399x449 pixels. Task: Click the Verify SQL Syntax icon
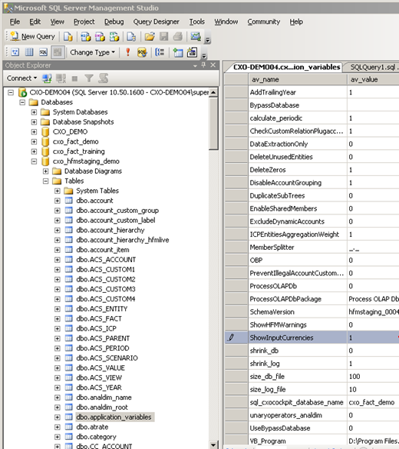[142, 52]
